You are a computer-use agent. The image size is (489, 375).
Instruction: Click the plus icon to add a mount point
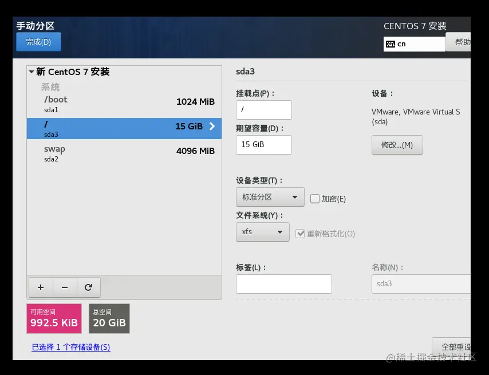[41, 287]
